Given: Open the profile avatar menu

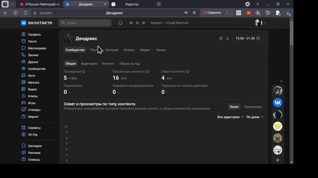Looking at the screenshot, I should (260, 23).
